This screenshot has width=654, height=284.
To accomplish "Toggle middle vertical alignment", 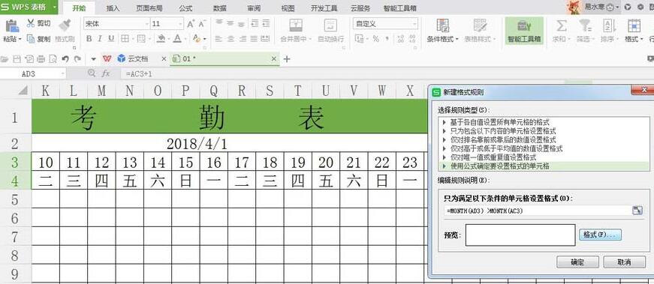I will click(231, 23).
